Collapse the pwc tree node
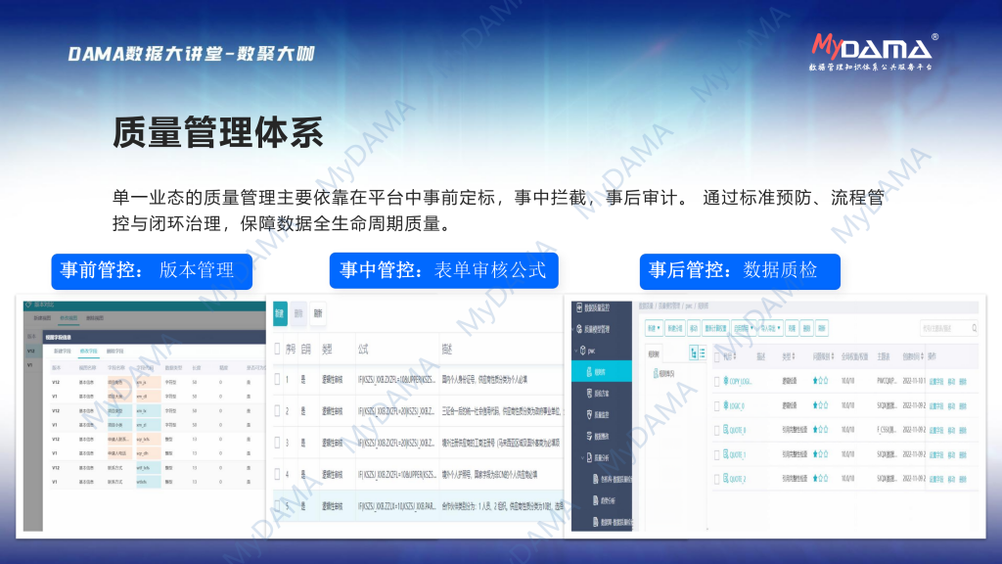 point(575,351)
